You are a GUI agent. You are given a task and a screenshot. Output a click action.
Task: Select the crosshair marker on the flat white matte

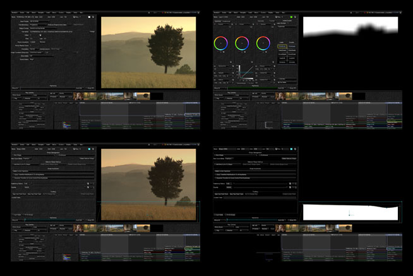350,215
